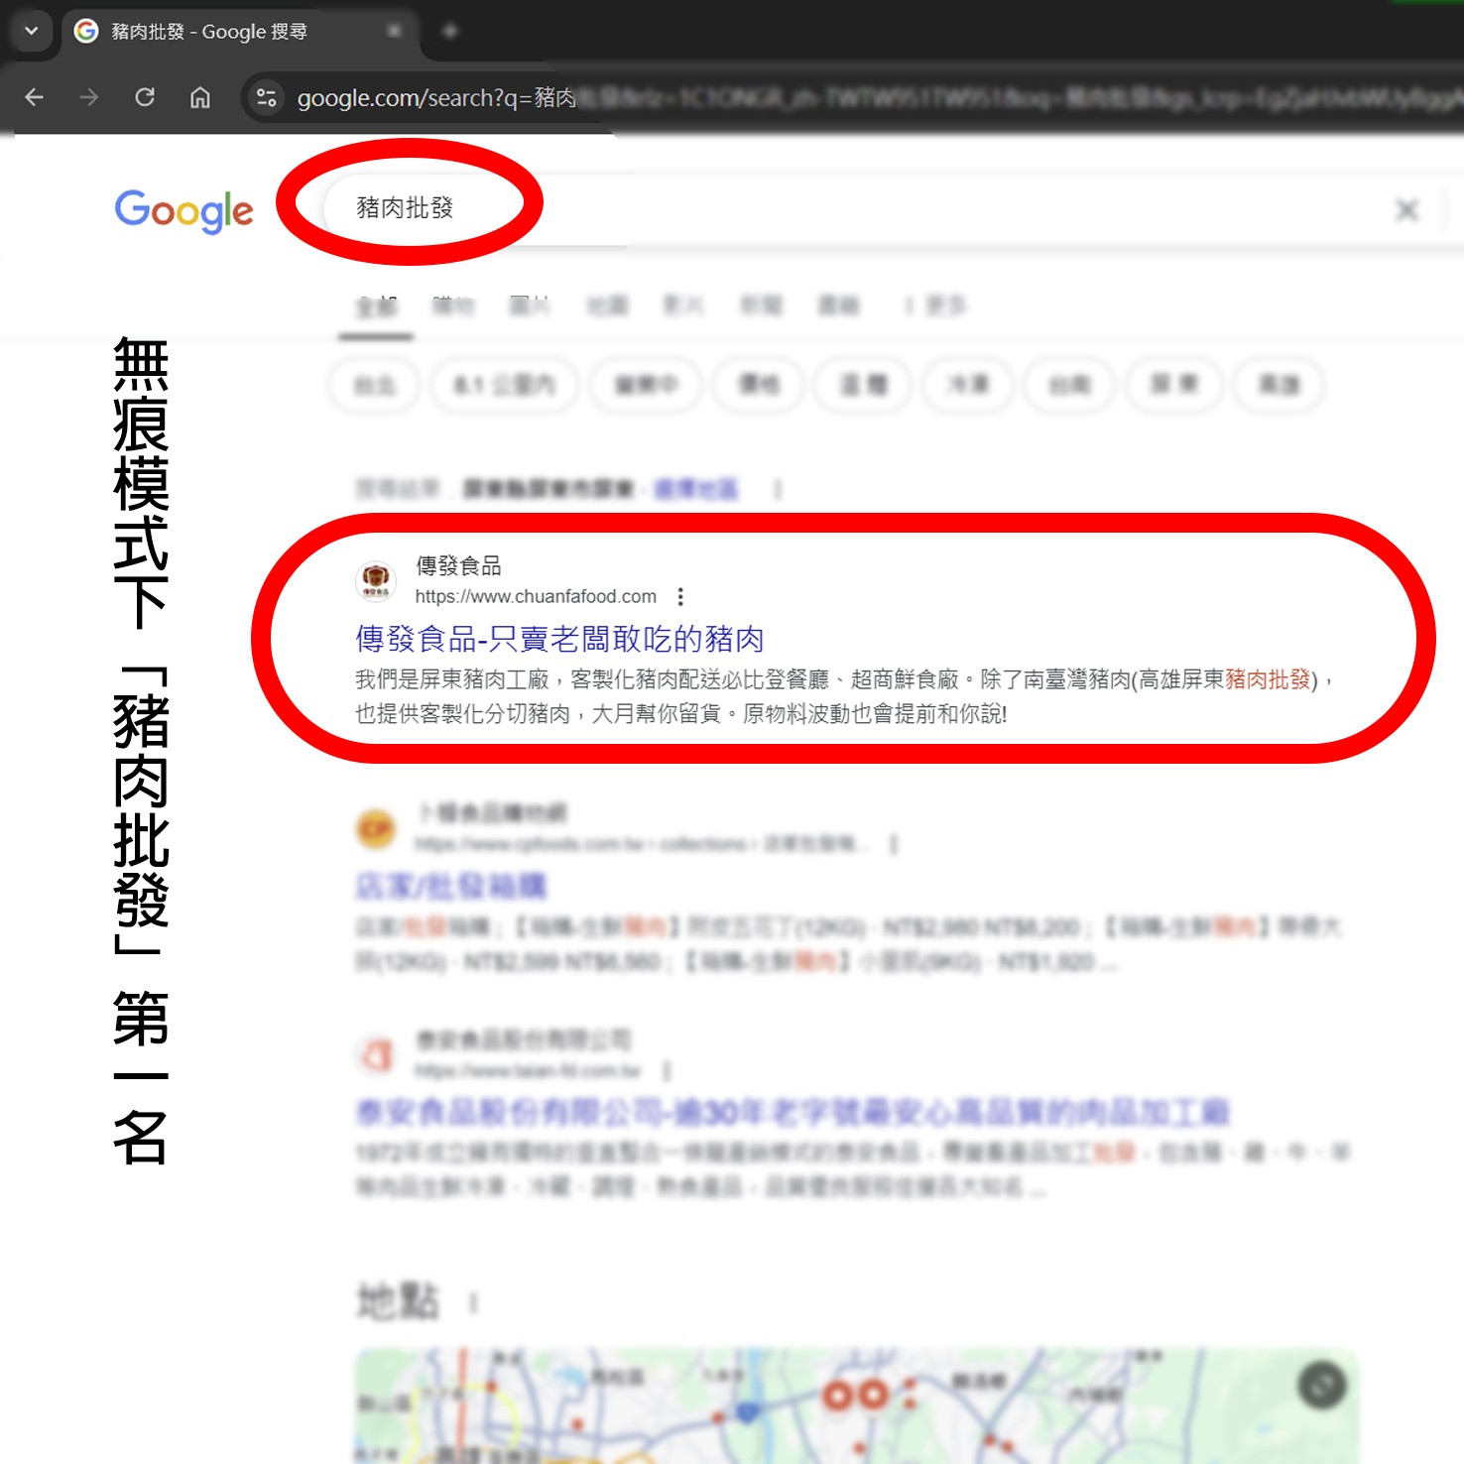Open the map thumbnail under 地點
Viewport: 1464px width, 1464px height.
pos(857,1405)
